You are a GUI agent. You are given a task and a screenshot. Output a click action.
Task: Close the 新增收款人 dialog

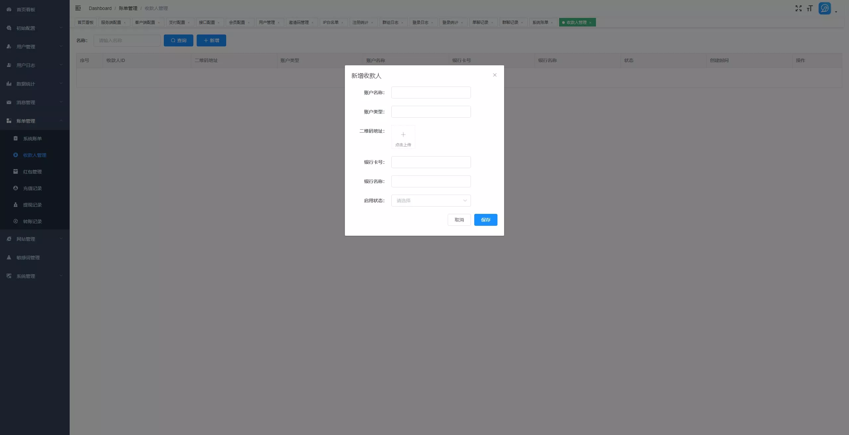coord(494,75)
